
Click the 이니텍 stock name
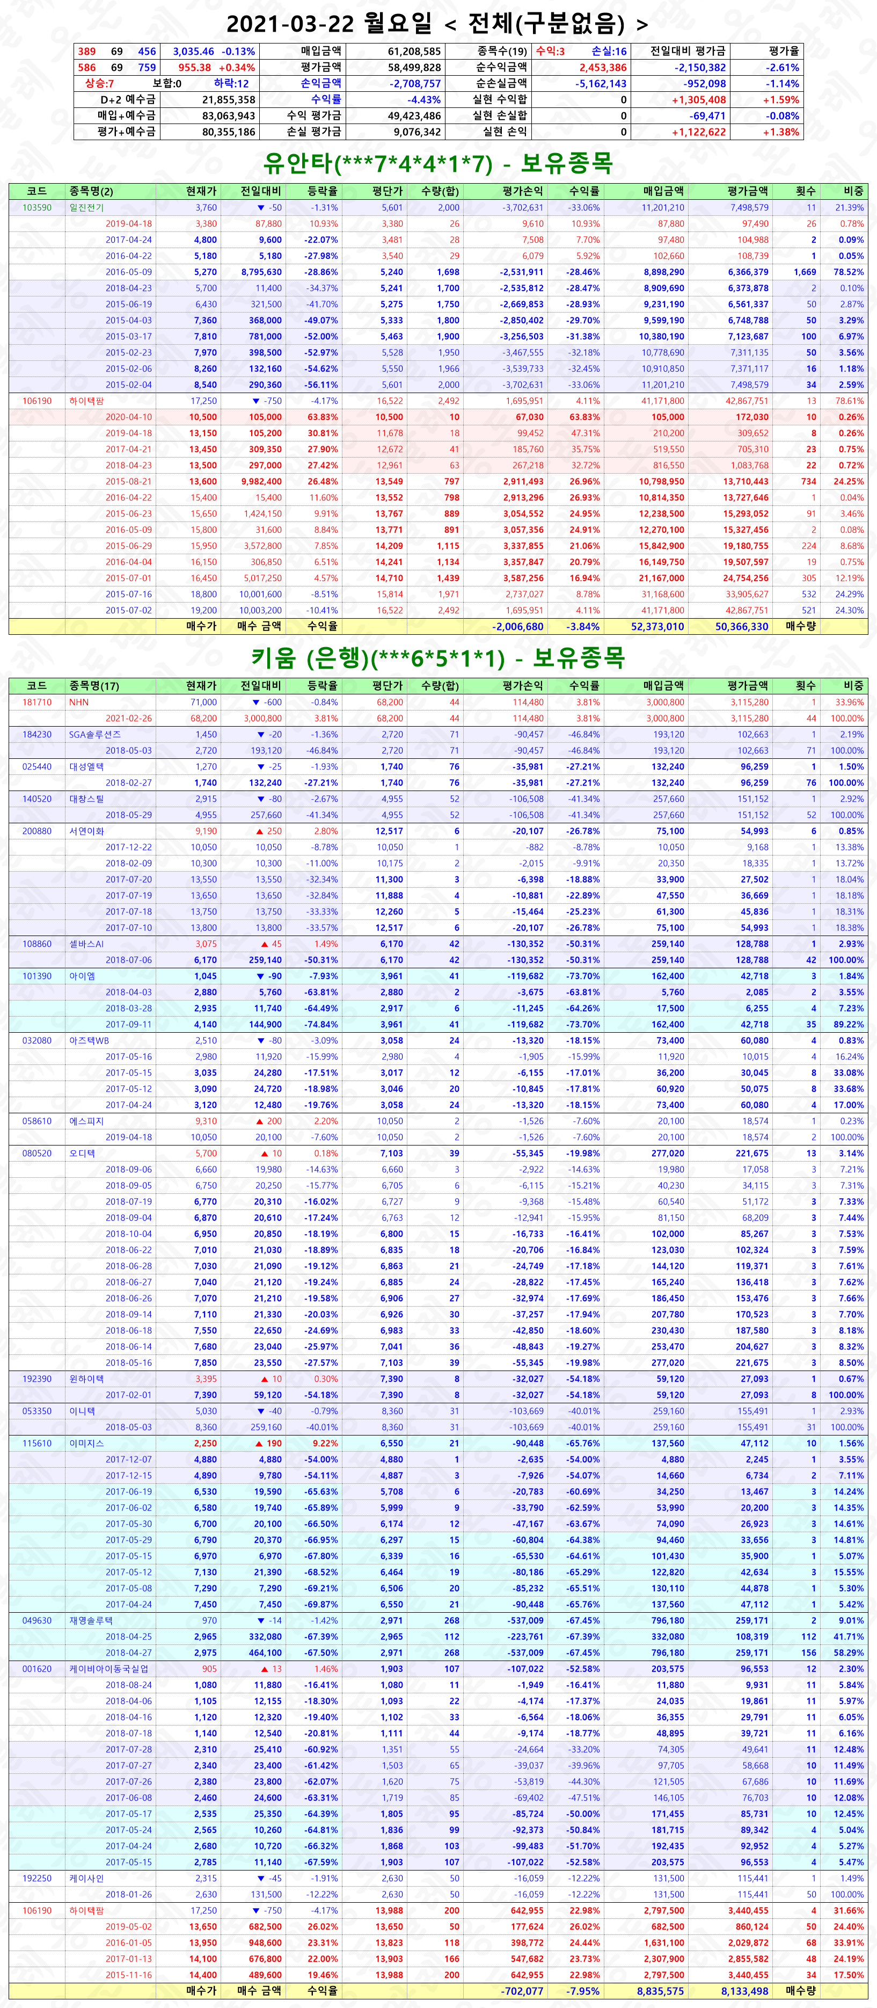(82, 1411)
